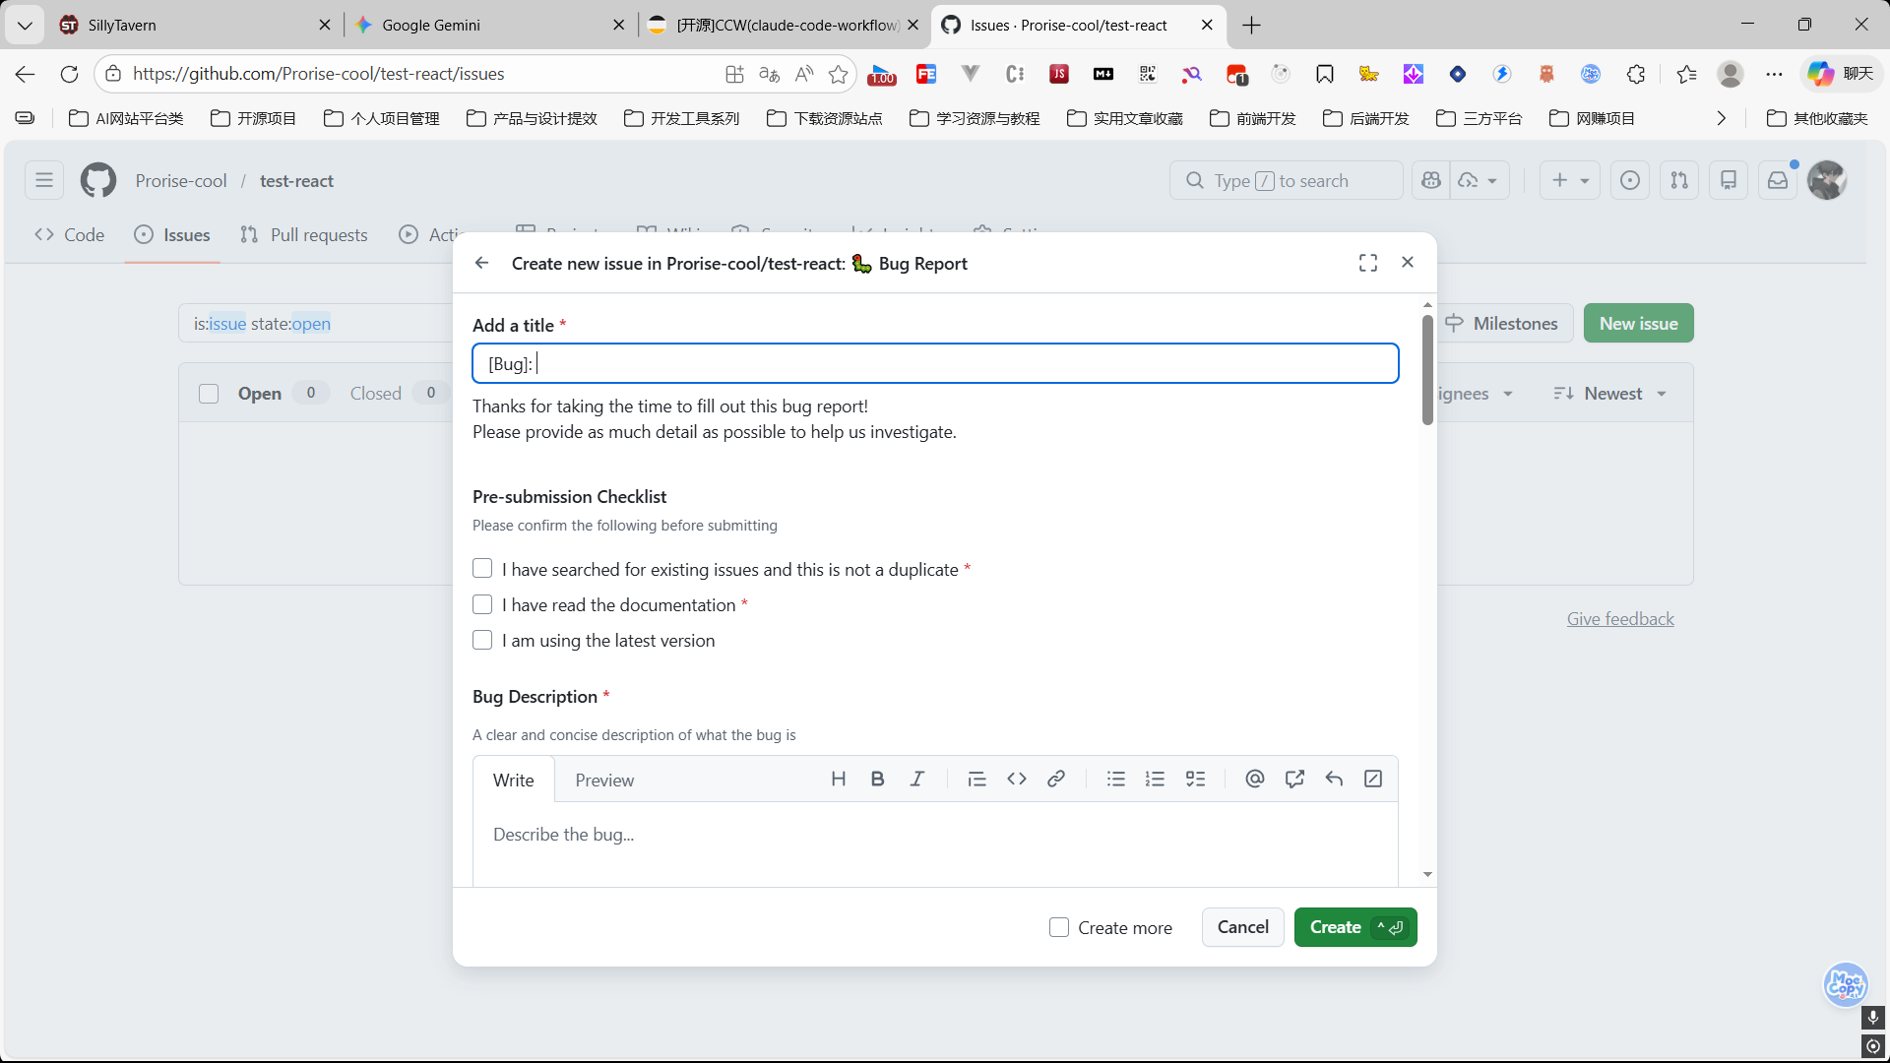Add a task list with checklist icon
1890x1063 pixels.
1195,780
